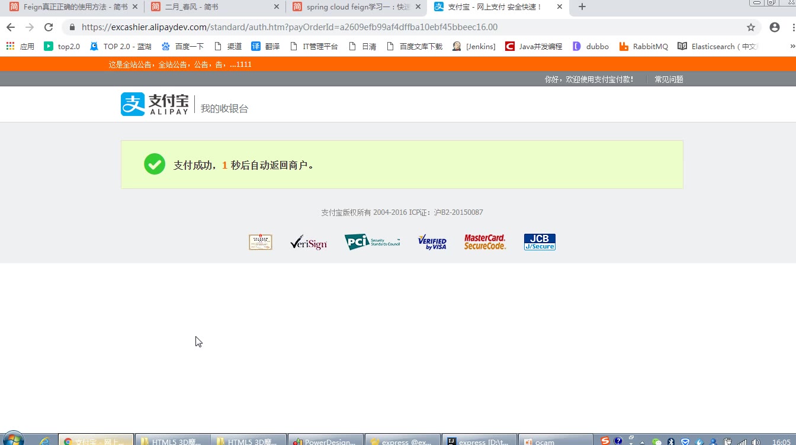Viewport: 796px width, 445px height.
Task: Click the Verified by VISA badge
Action: [432, 242]
